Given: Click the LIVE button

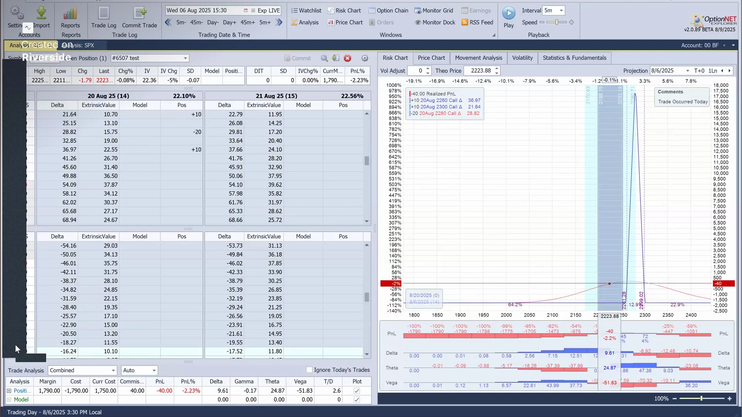Looking at the screenshot, I should point(274,10).
